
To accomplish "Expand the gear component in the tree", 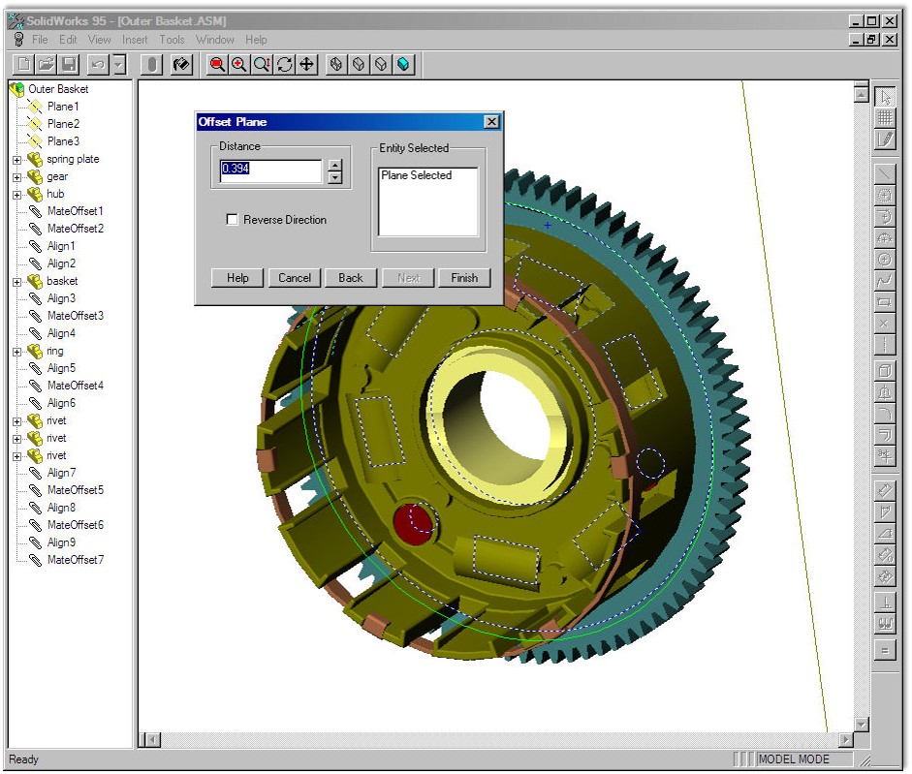I will click(x=16, y=176).
